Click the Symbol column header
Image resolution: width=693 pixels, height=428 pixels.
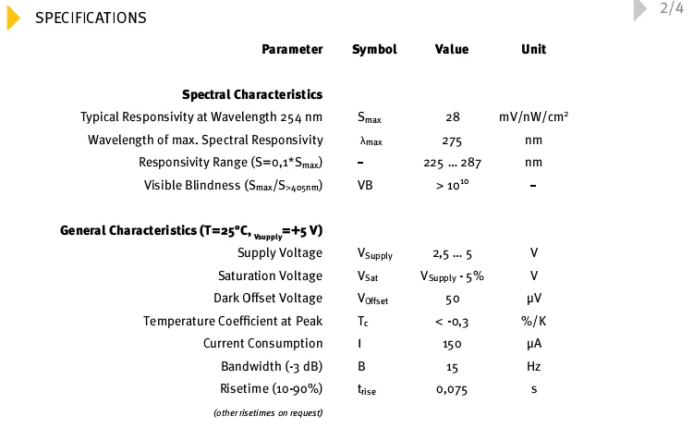(x=374, y=49)
